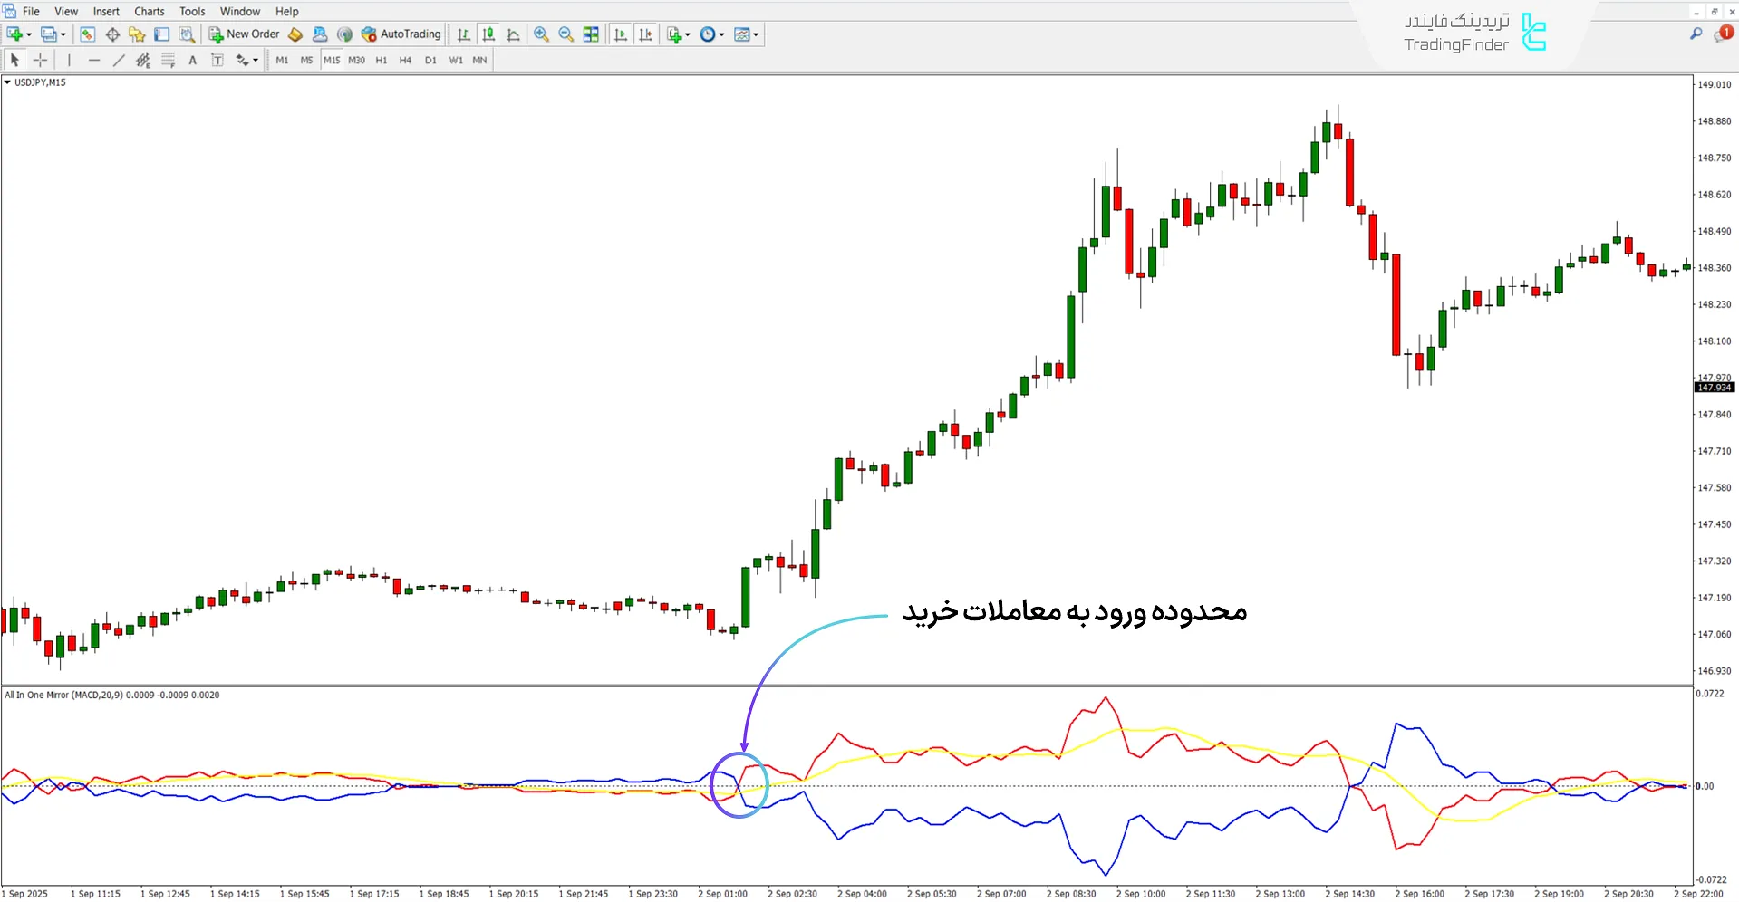The width and height of the screenshot is (1739, 902).
Task: Zoom out of the chart
Action: point(566,34)
